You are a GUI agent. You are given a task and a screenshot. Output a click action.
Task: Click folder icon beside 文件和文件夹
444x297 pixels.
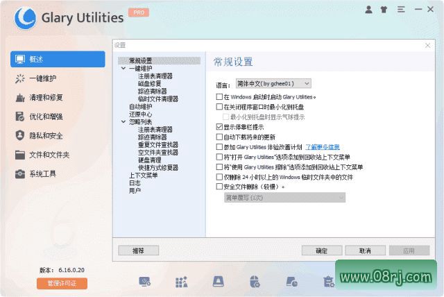(20, 155)
